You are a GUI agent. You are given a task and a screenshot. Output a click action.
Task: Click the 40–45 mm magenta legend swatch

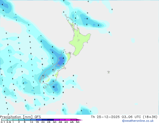[x=68, y=120]
